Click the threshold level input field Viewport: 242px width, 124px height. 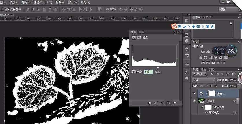pos(148,72)
